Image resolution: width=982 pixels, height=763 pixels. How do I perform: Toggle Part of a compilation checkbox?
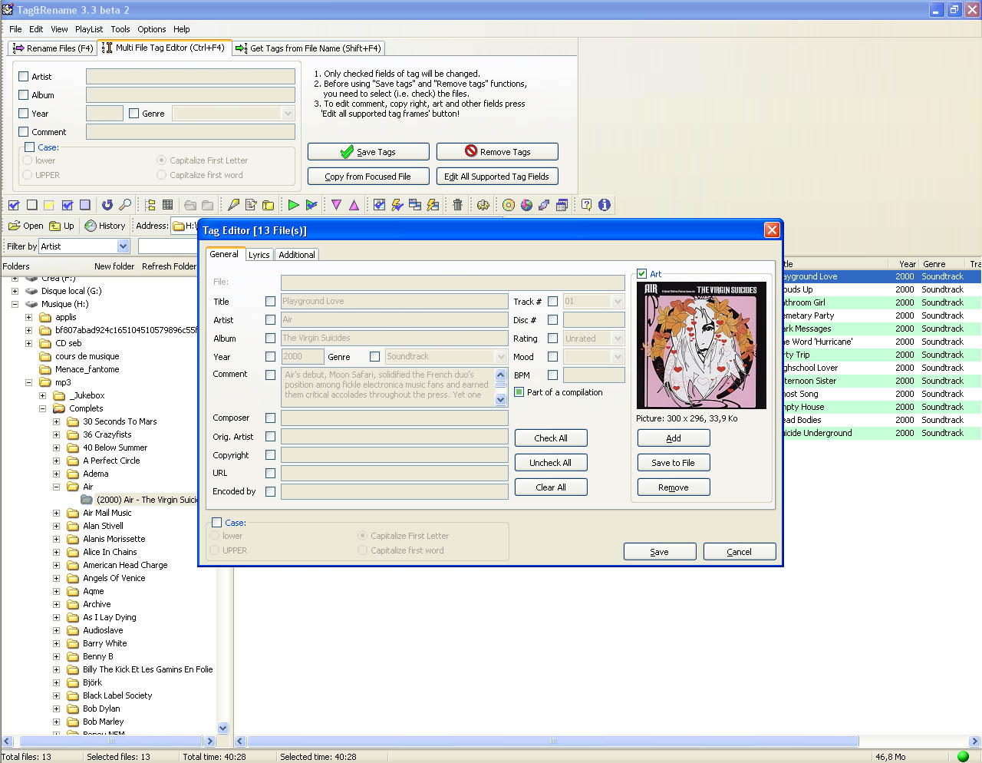coord(519,392)
